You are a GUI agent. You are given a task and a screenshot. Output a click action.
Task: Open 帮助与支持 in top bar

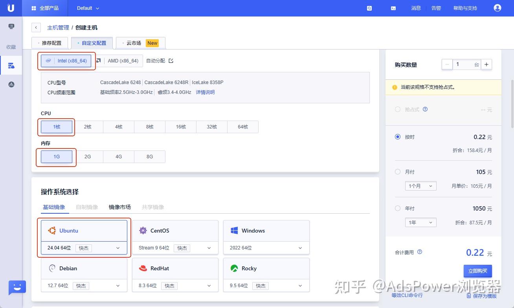[x=465, y=8]
